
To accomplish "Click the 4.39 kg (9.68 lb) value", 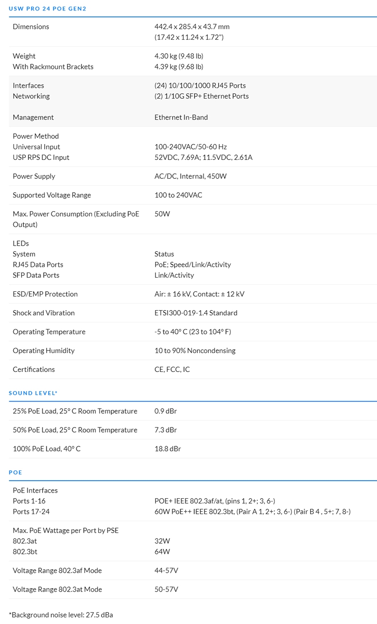I will [x=179, y=67].
